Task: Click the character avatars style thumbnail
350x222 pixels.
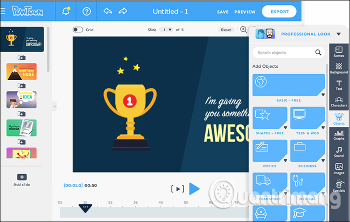Action: [x=265, y=34]
